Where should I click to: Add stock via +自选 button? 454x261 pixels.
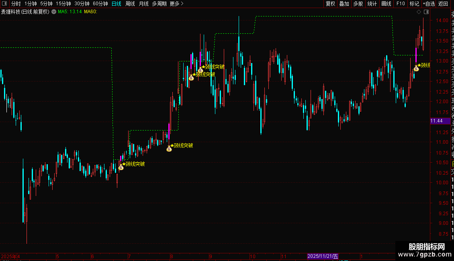[x=429, y=4]
